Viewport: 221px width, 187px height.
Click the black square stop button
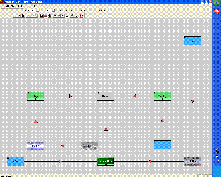[x=63, y=16]
